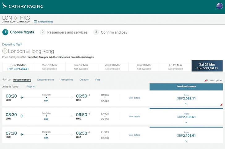Expand the LH923 flight fare chevron

tap(186, 141)
